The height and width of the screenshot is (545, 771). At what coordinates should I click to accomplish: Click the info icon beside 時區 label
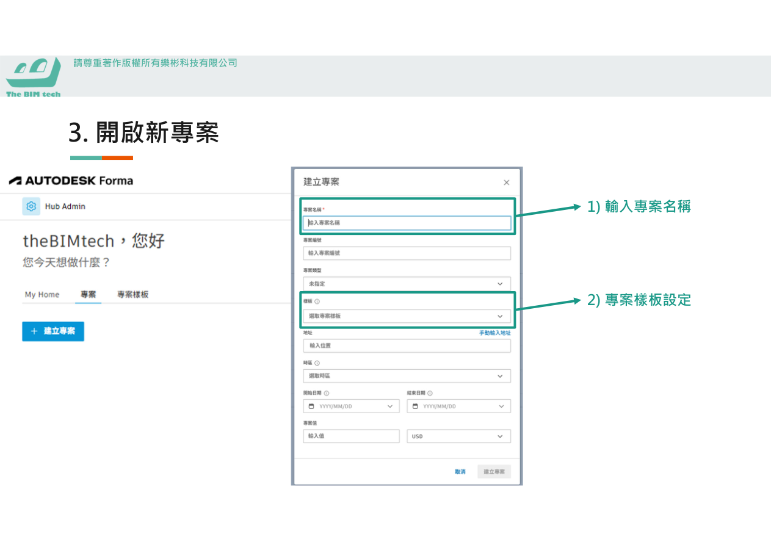point(317,363)
